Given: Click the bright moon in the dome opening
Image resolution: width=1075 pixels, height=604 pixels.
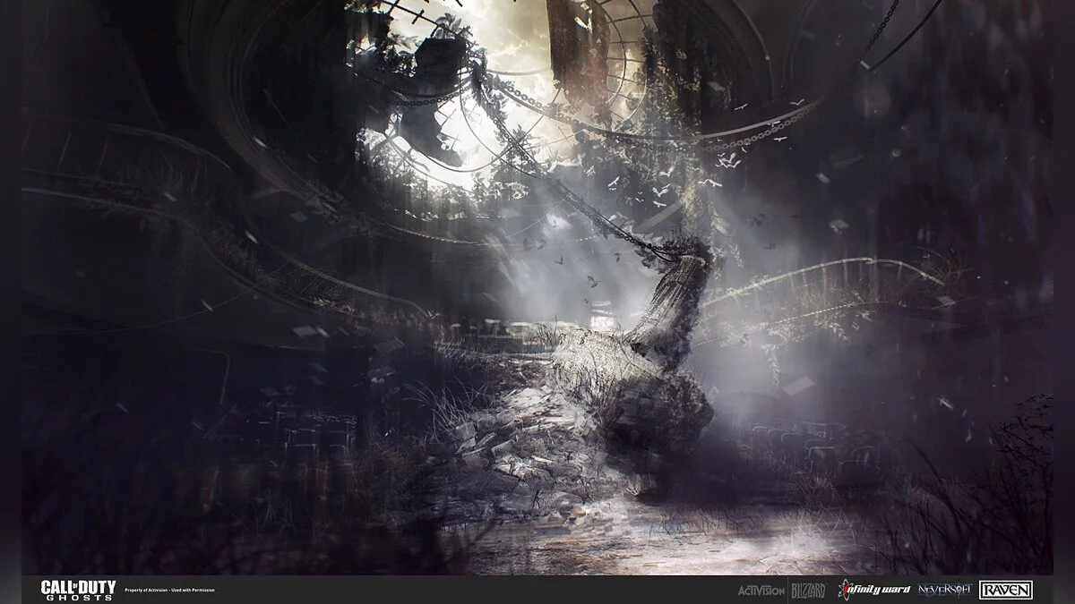Looking at the screenshot, I should (502, 54).
